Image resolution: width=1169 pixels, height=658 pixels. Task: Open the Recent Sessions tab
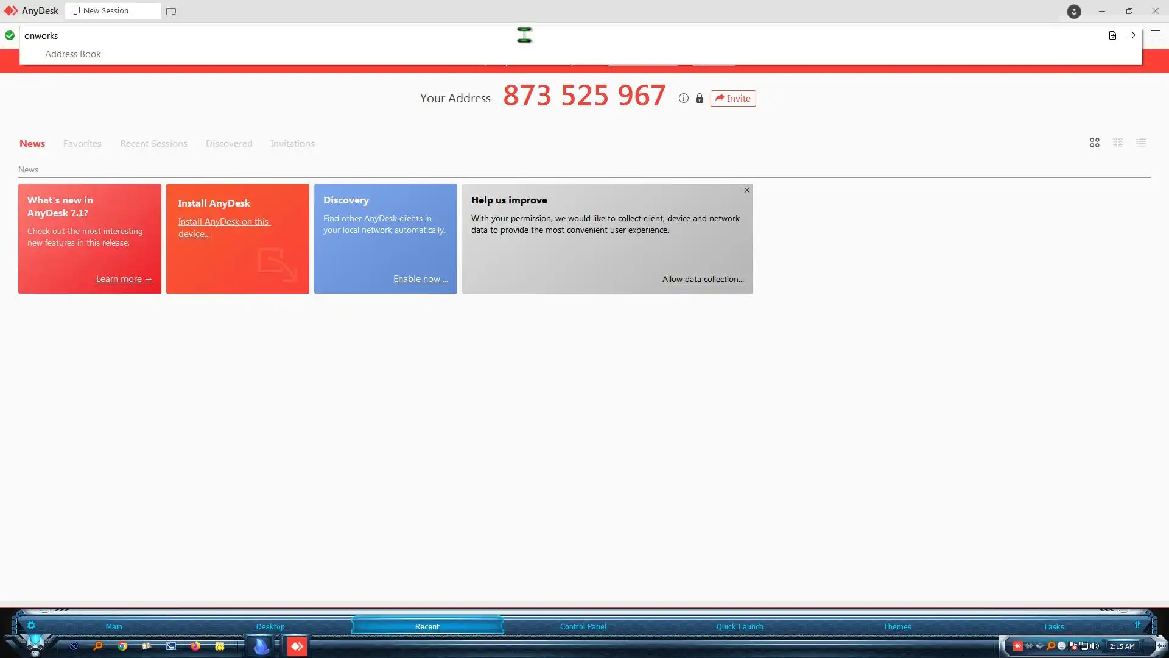click(x=153, y=144)
